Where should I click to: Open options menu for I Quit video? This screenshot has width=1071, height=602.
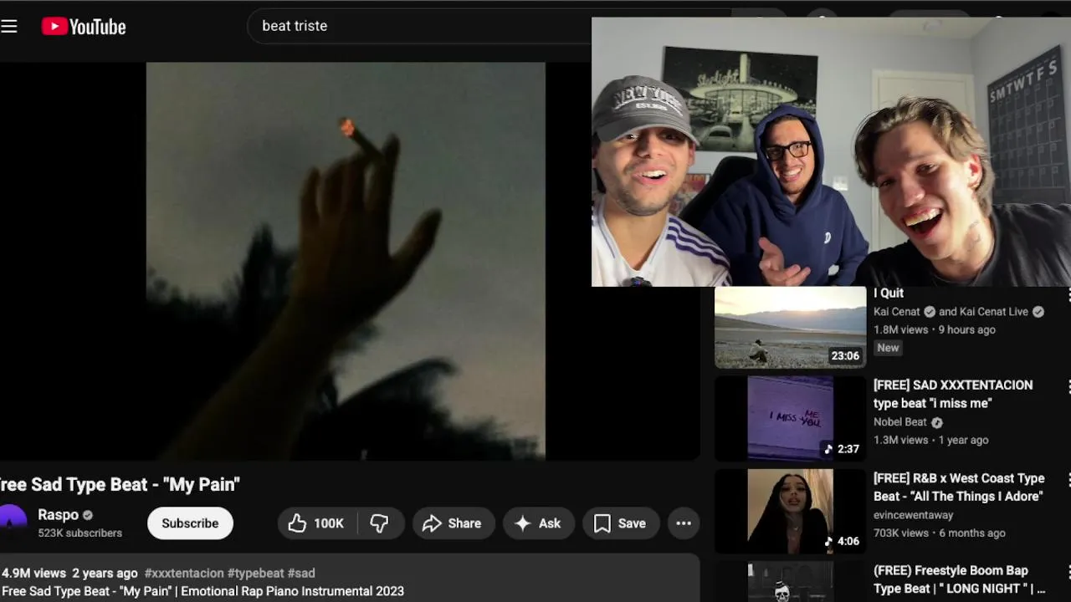tap(1068, 294)
